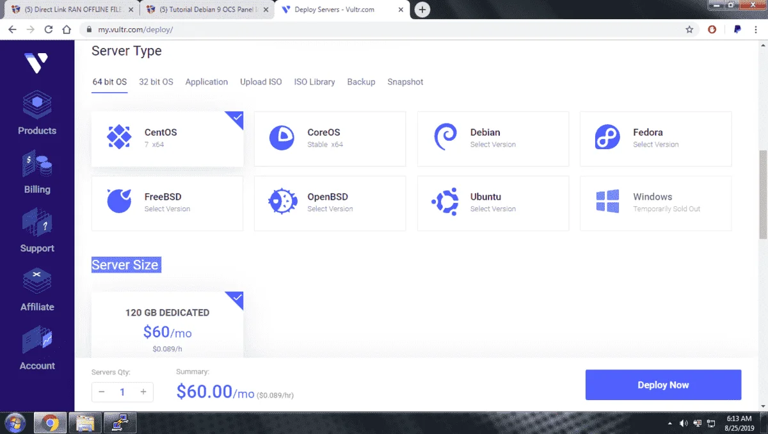Click the $60.00/mo summary total
768x434 pixels.
(x=216, y=392)
